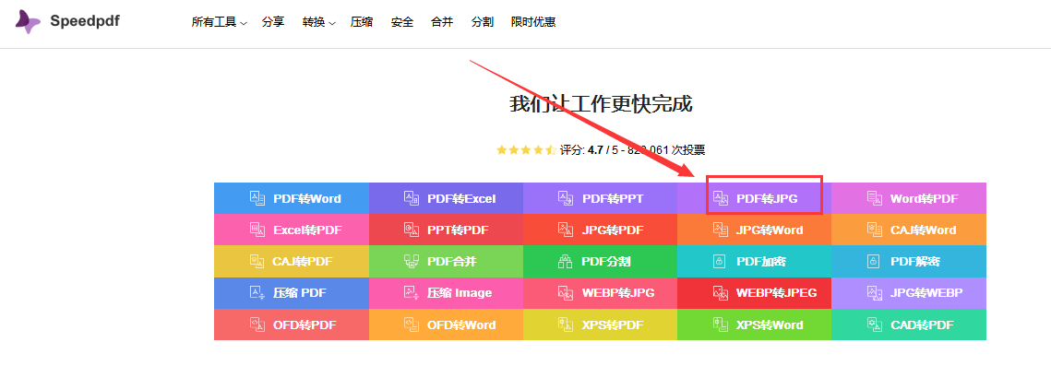Select the OFD转Word label

click(x=461, y=325)
